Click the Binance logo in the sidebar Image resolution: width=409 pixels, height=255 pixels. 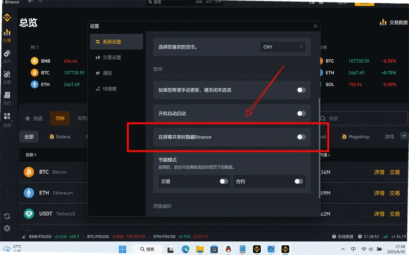pos(7,18)
